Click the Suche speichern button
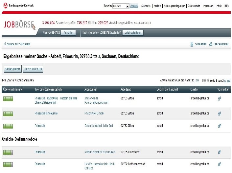This screenshot has height=173, width=232. click(x=33, y=69)
